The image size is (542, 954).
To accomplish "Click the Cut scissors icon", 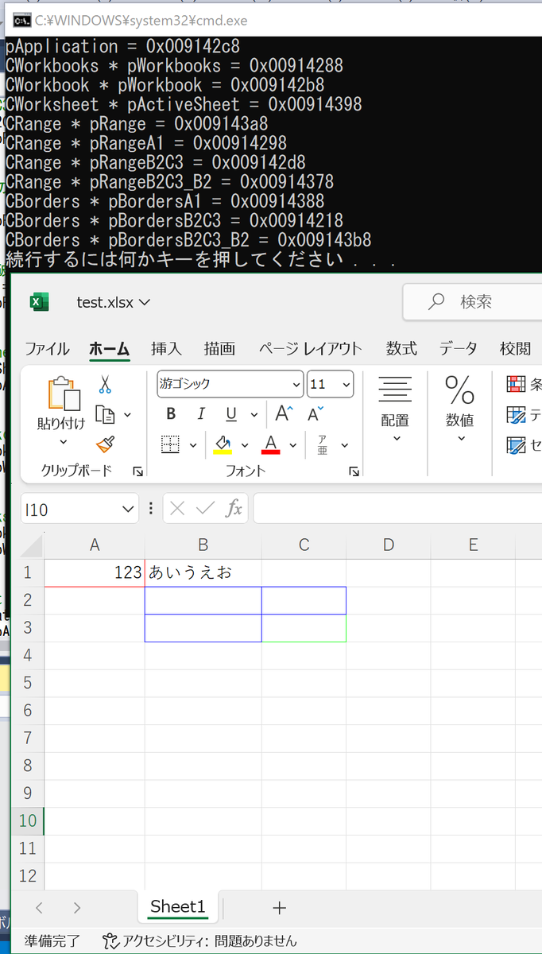I will pos(105,385).
